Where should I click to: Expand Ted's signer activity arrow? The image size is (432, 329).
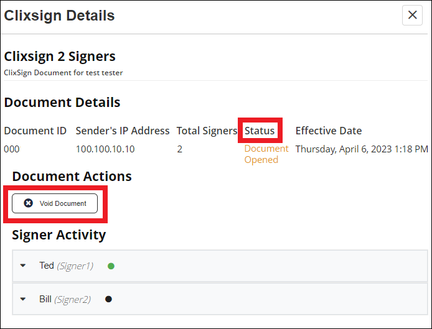(x=23, y=266)
